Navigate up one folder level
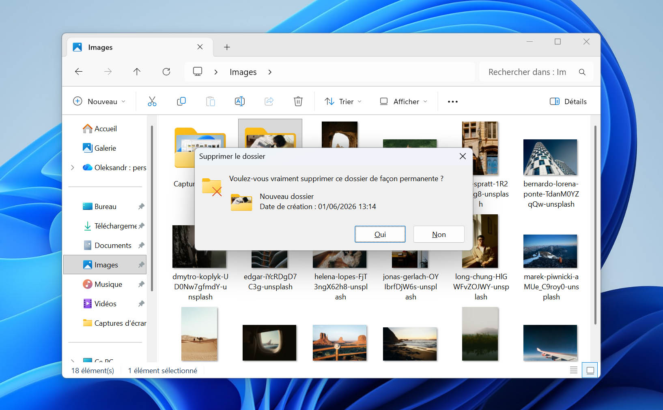663x410 pixels. click(x=137, y=72)
